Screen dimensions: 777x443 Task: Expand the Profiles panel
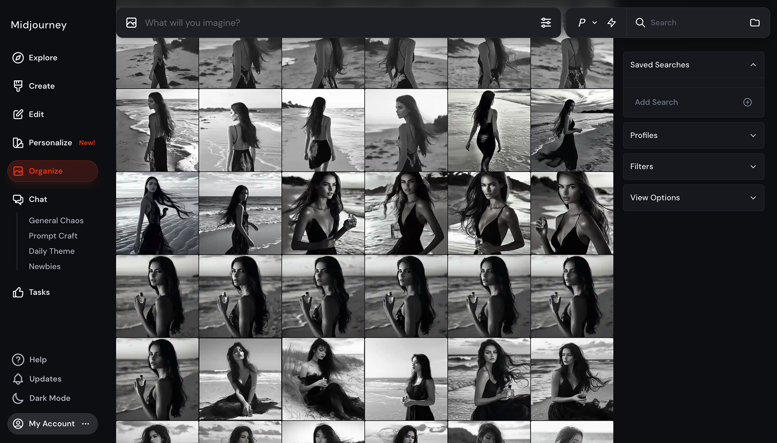click(753, 136)
